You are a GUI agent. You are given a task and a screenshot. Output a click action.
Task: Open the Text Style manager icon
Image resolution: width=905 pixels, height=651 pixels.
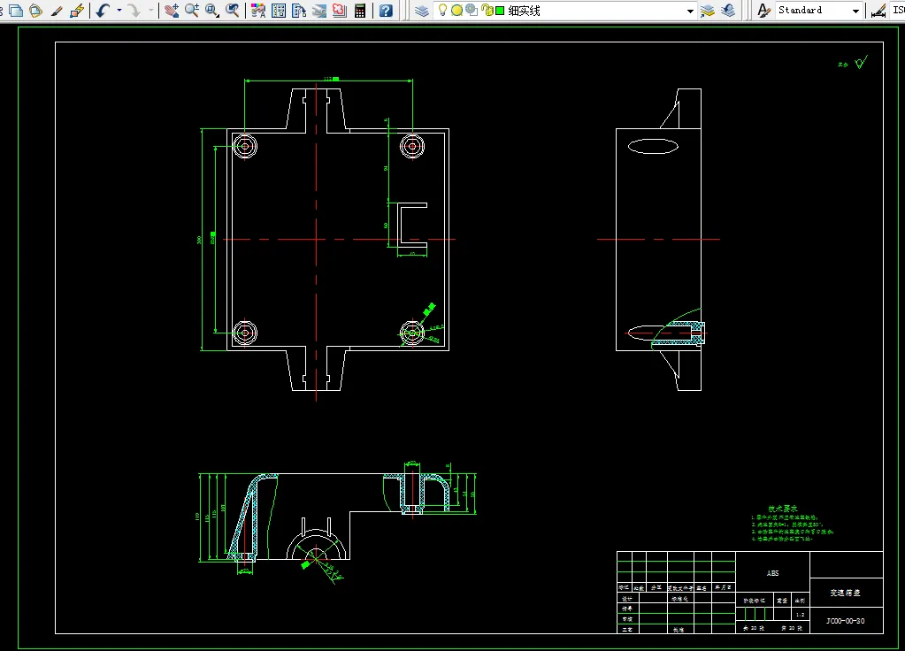763,11
